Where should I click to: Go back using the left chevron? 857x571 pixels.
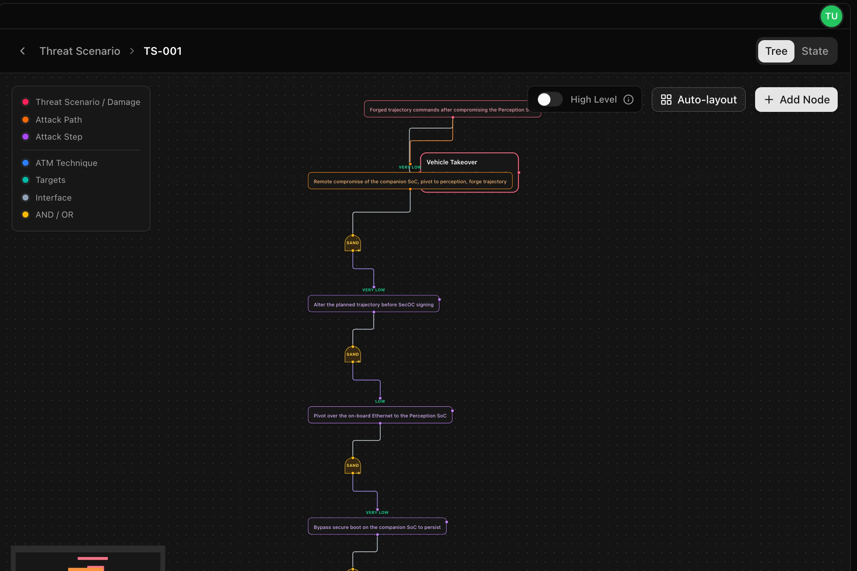[22, 51]
